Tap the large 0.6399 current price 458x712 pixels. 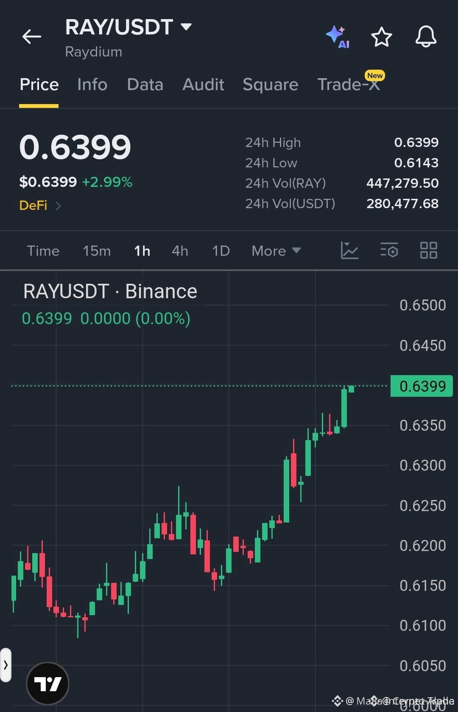(75, 147)
